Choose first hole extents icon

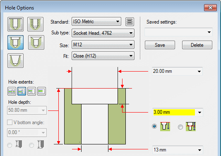pyautogui.click(x=12, y=91)
